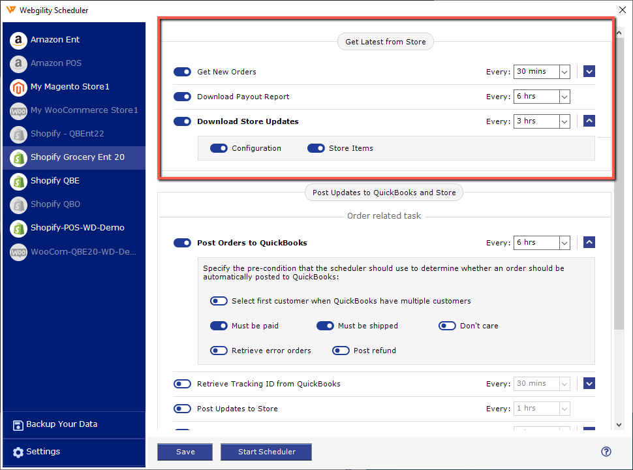Click Post Updates to QuickBooks and Store header
Image resolution: width=633 pixels, height=470 pixels.
click(384, 193)
